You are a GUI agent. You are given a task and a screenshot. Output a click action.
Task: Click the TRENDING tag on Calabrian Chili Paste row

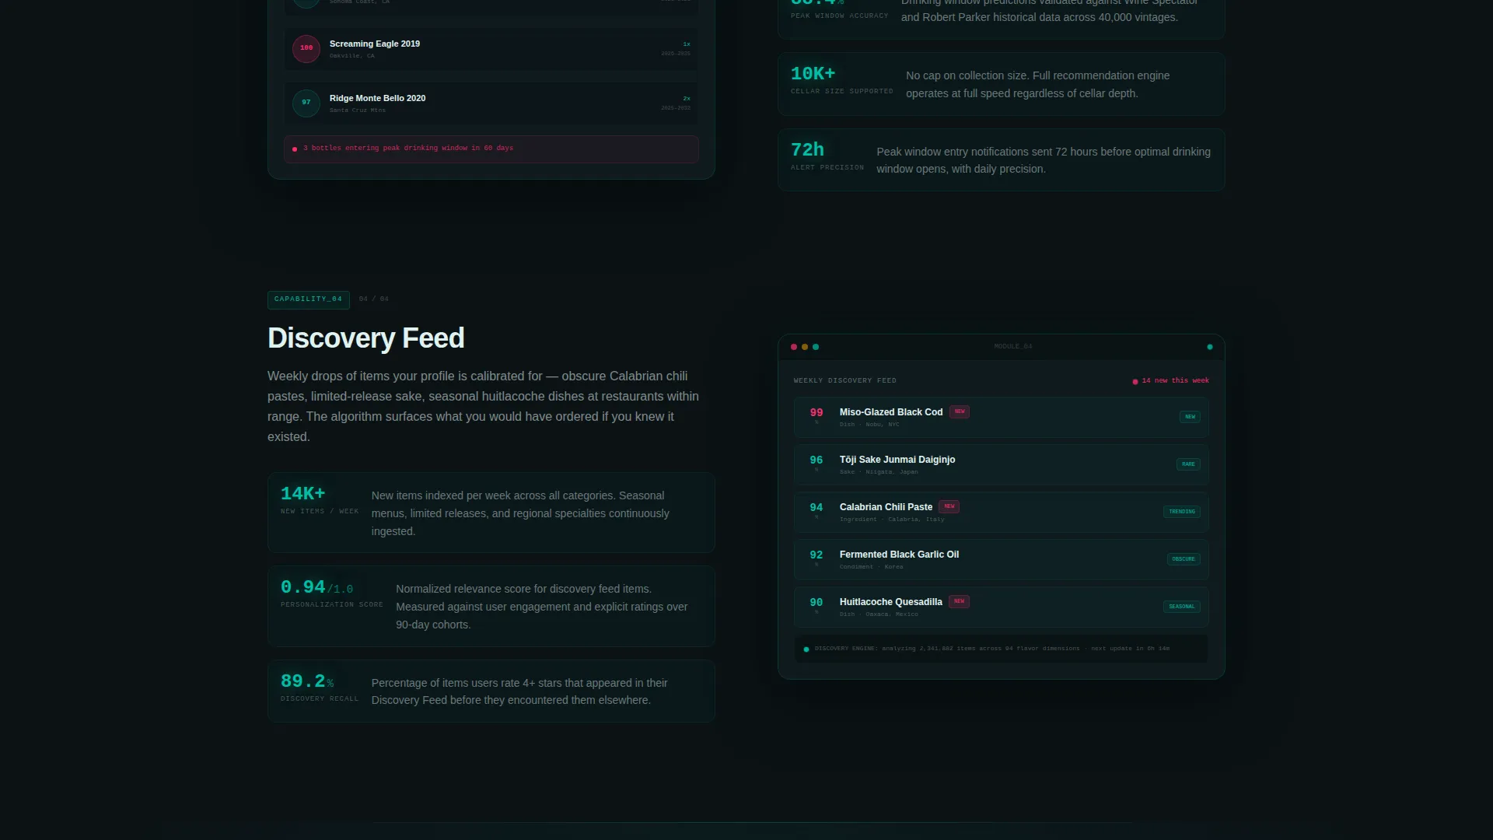coord(1182,512)
